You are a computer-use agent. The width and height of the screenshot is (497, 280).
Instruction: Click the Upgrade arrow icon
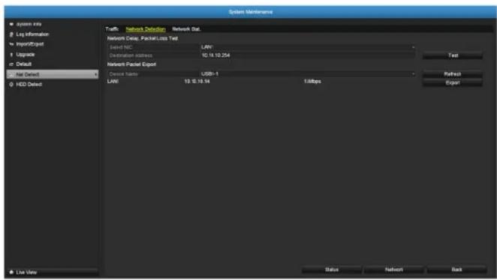tap(11, 55)
